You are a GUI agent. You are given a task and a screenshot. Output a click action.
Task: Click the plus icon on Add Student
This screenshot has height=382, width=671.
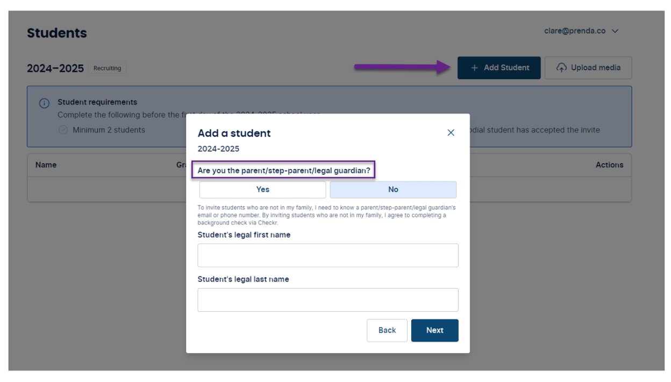[474, 68]
